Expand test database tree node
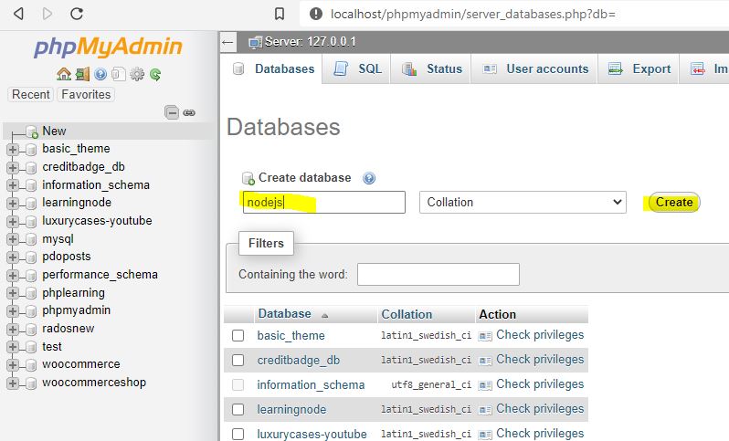729x441 pixels. pos(13,347)
